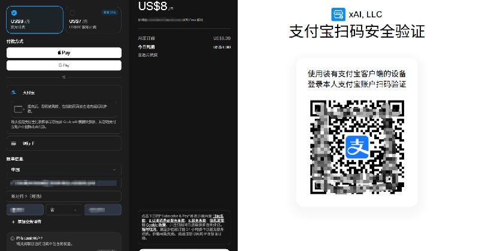Click the city field left of province dropdown
479x251 pixels.
(25, 210)
